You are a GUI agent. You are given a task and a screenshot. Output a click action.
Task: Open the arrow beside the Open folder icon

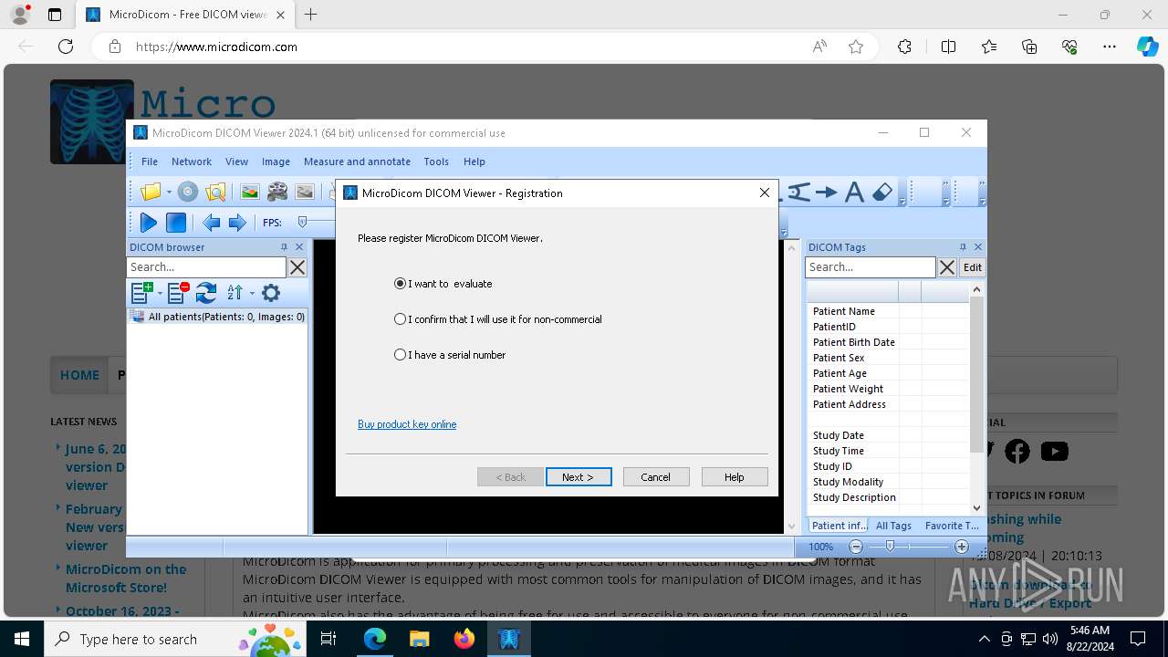coord(169,193)
